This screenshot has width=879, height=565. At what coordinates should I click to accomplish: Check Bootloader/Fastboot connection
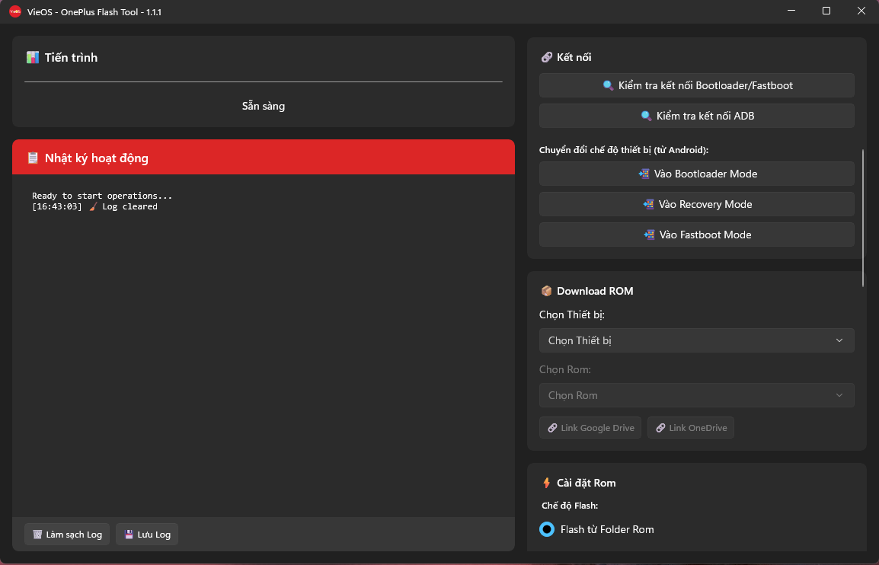697,85
